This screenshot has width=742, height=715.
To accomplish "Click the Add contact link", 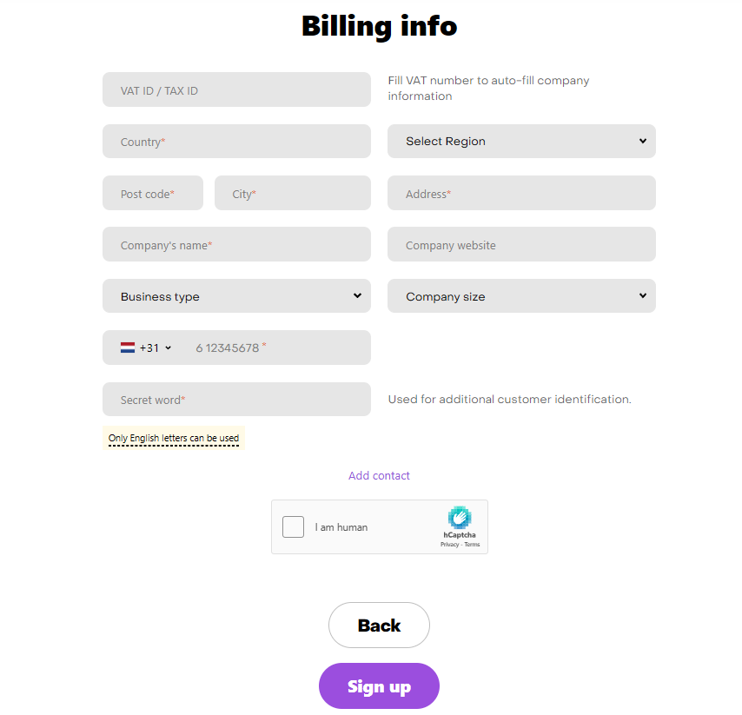I will pos(379,475).
